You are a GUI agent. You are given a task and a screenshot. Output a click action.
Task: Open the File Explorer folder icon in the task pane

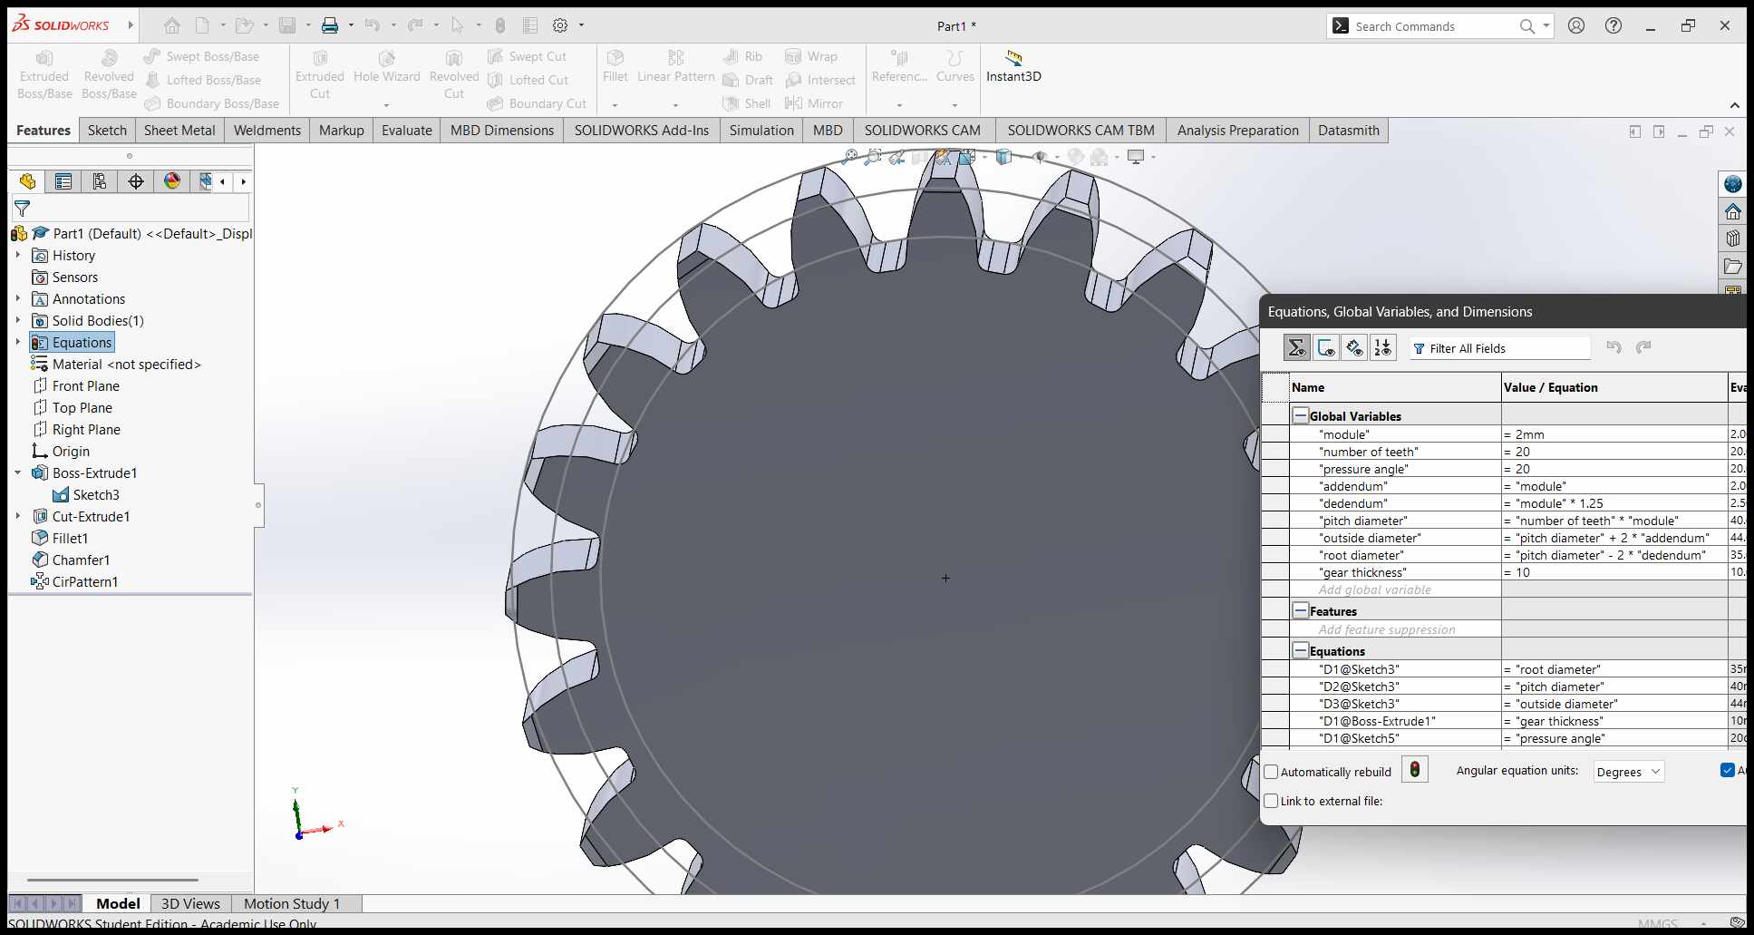click(1733, 266)
